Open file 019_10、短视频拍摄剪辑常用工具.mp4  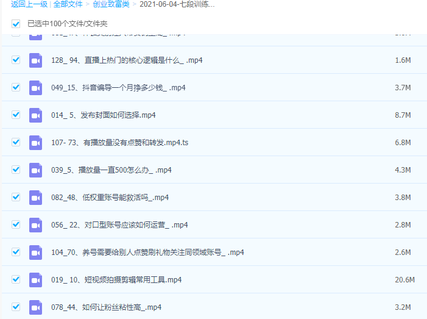click(116, 280)
